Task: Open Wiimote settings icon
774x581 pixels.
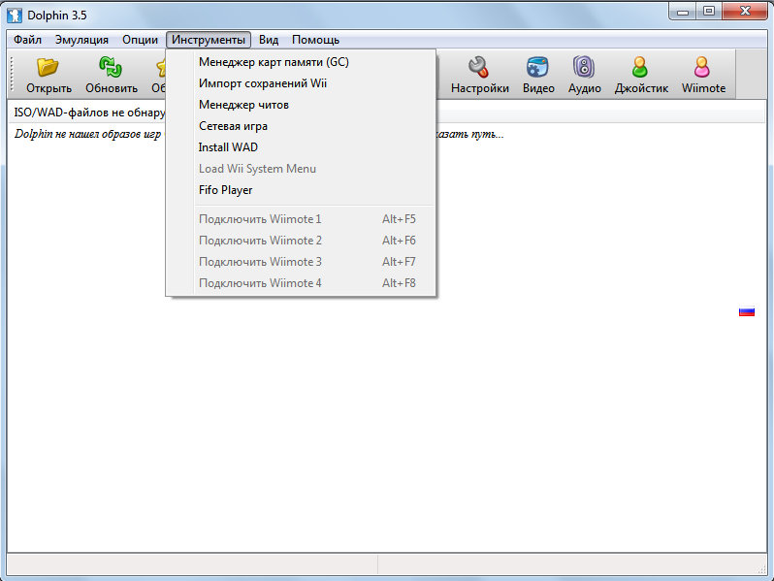Action: (x=702, y=67)
